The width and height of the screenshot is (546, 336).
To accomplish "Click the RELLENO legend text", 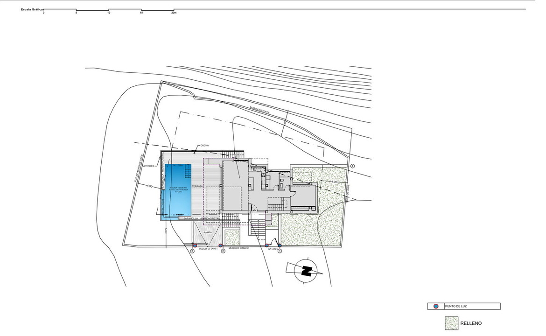I will point(471,323).
